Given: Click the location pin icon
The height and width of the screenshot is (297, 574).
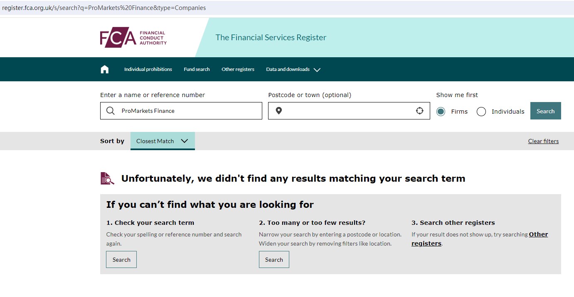Looking at the screenshot, I should click(279, 111).
